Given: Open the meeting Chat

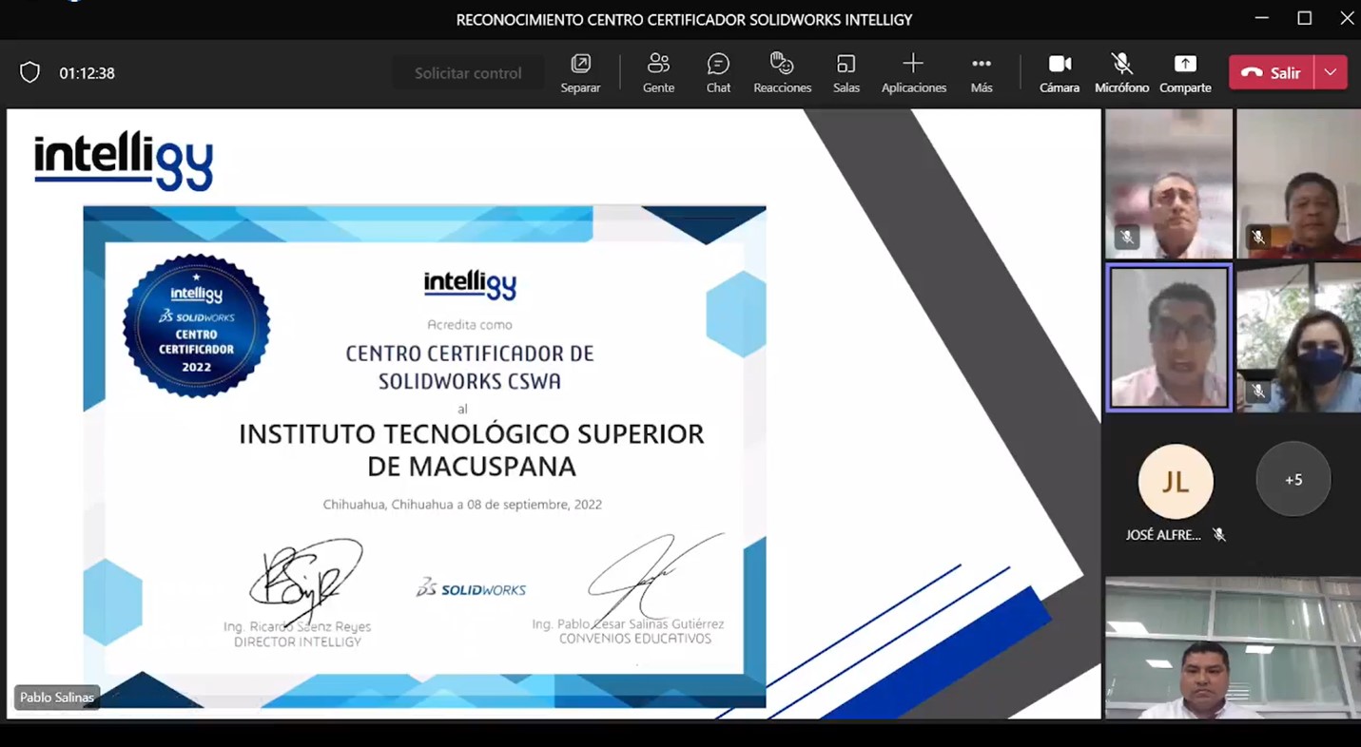Looking at the screenshot, I should [x=718, y=73].
